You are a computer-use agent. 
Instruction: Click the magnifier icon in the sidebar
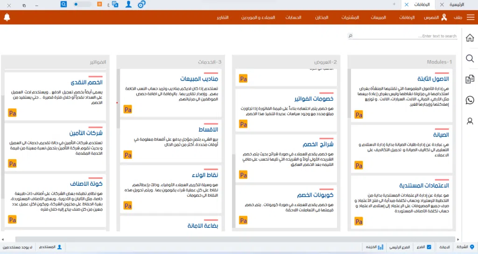coord(470,58)
